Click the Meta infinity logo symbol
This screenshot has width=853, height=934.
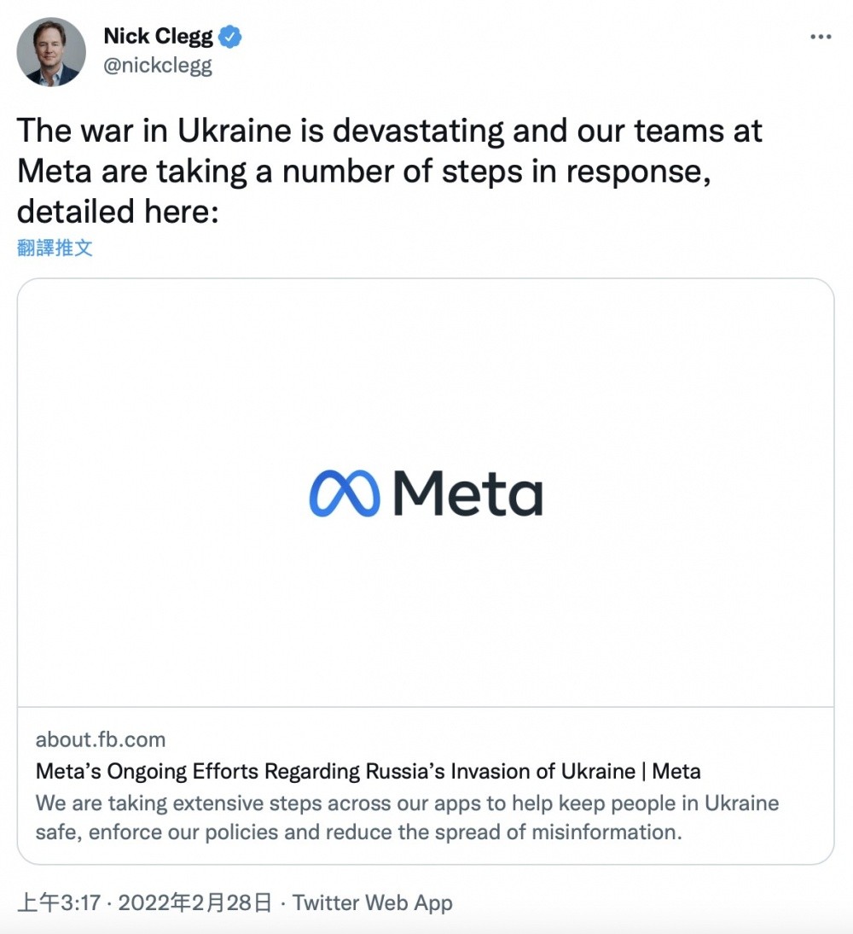click(344, 493)
